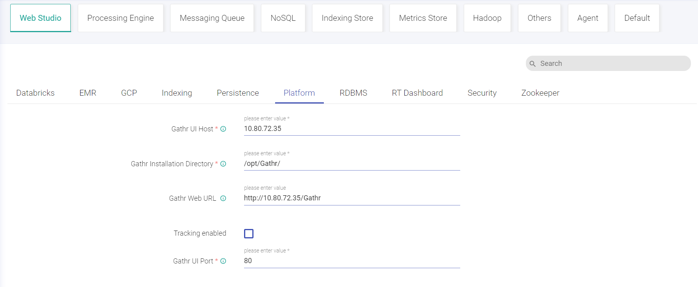Click info icon next to Gathr Installation Directory

tap(223, 164)
